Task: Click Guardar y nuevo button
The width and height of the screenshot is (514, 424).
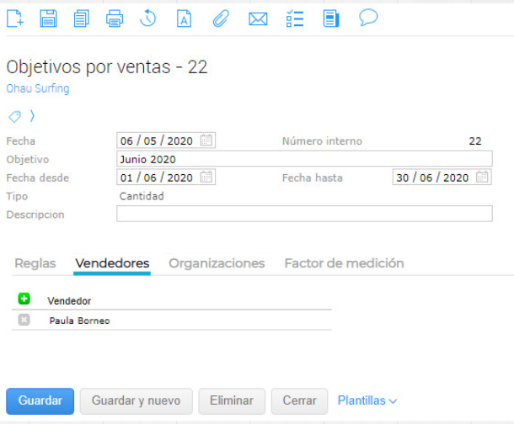Action: pyautogui.click(x=136, y=401)
